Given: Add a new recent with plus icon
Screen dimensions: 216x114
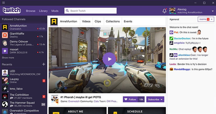Looking at the screenshot, I should (x=44, y=64).
